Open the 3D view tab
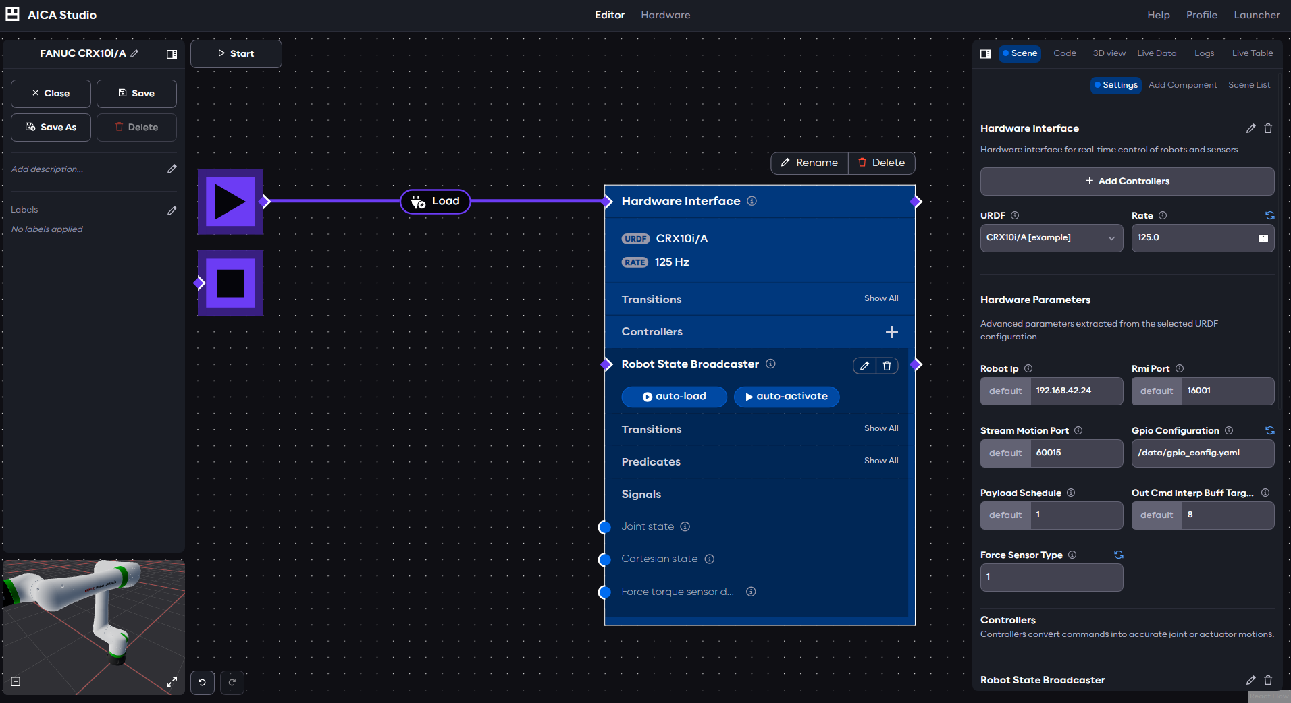 [x=1108, y=53]
